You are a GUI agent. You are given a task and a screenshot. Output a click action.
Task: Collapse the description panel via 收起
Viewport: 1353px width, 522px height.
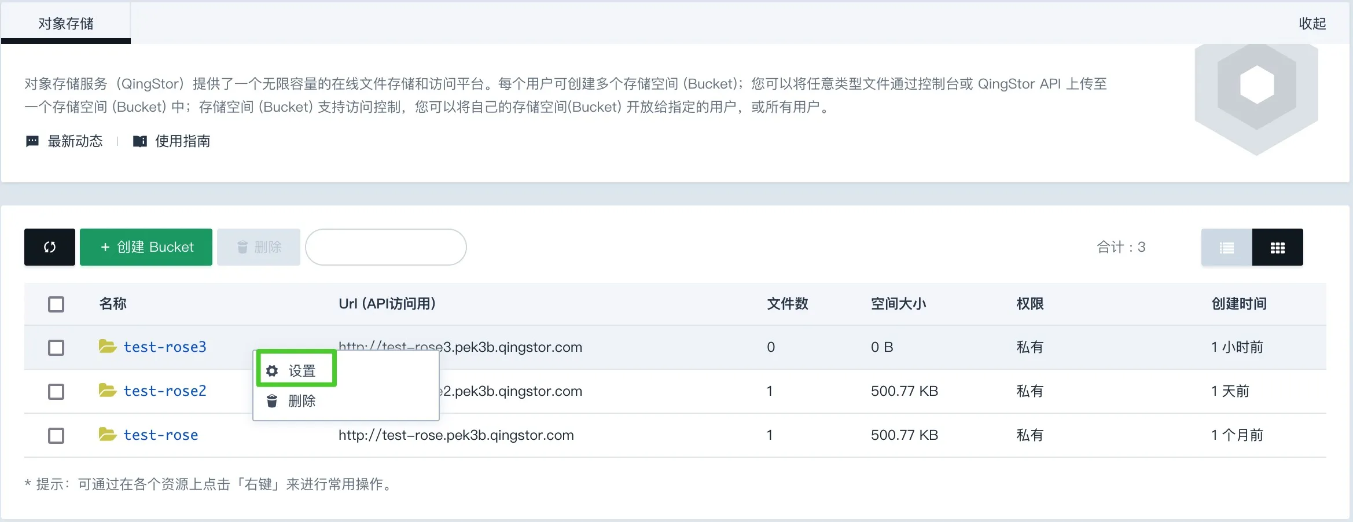(1312, 24)
